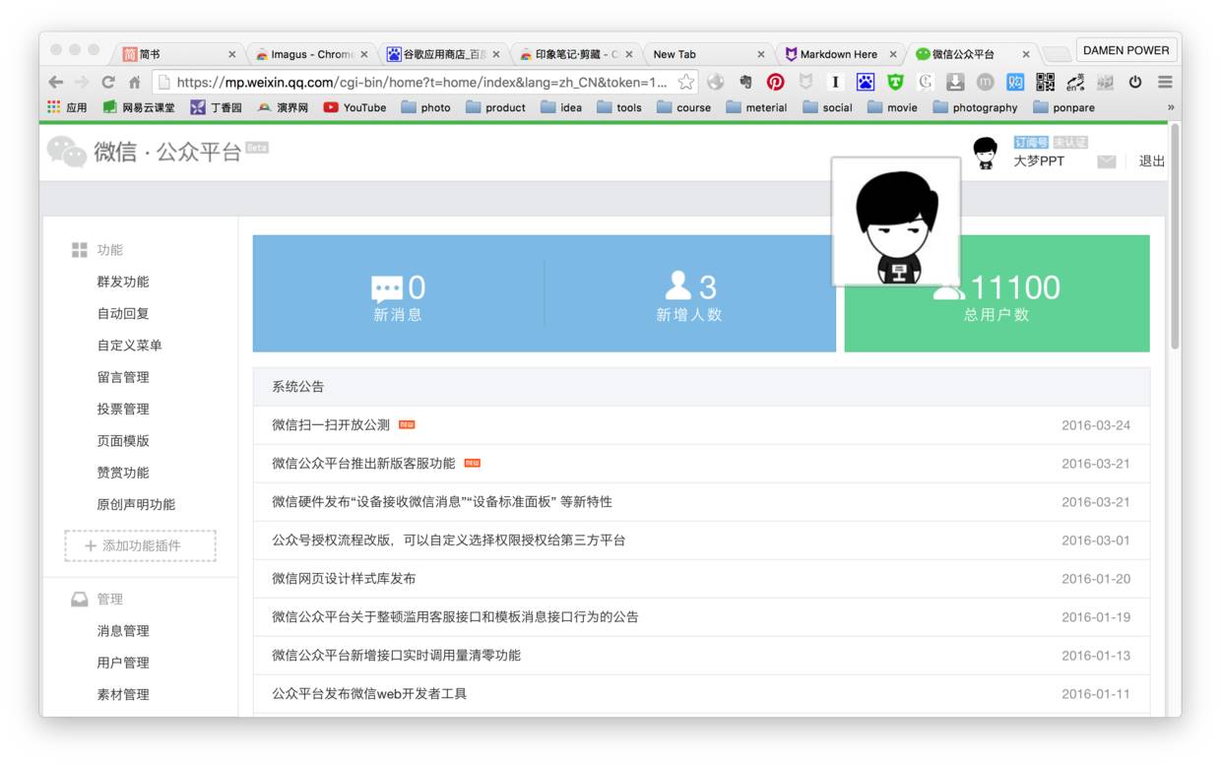Image resolution: width=1221 pixels, height=764 pixels.
Task: Open the tools bookmarks folder
Action: coord(619,107)
